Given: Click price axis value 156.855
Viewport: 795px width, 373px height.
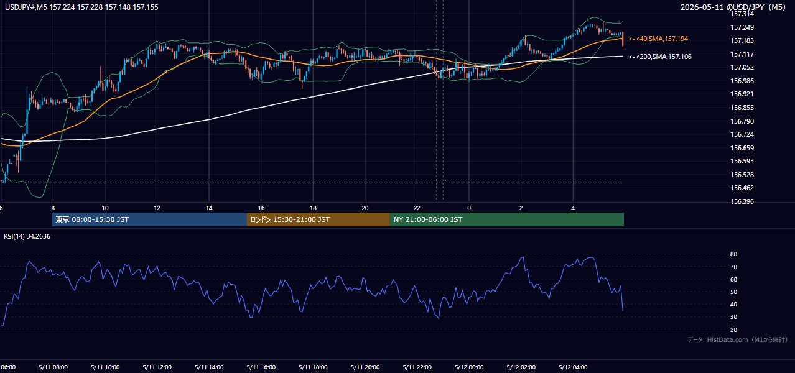Looking at the screenshot, I should pyautogui.click(x=742, y=108).
